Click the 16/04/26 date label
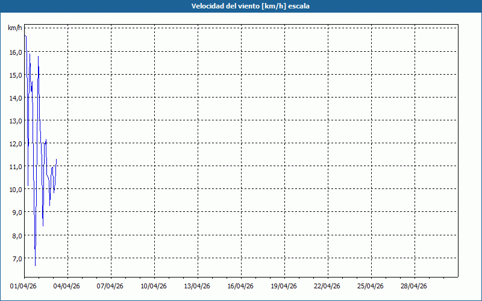This screenshot has width=482, height=301. click(240, 287)
